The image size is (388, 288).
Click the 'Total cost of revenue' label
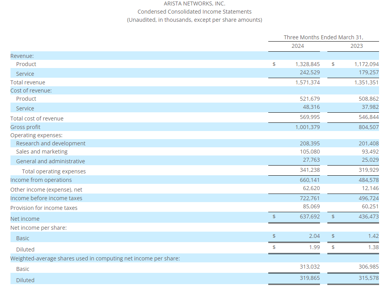(x=37, y=119)
